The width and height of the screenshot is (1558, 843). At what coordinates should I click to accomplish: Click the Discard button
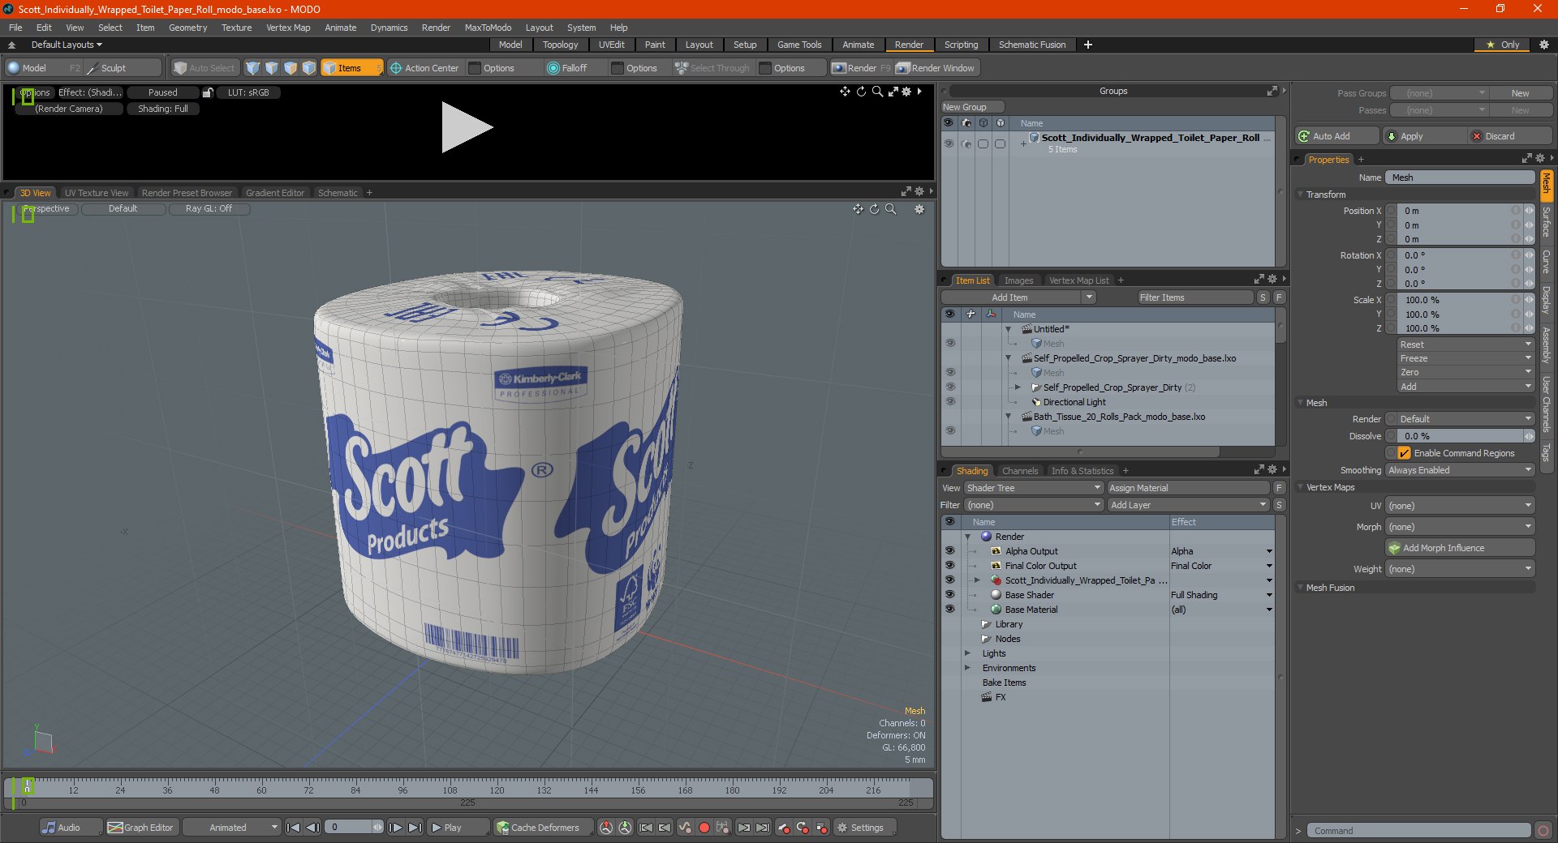click(1510, 136)
